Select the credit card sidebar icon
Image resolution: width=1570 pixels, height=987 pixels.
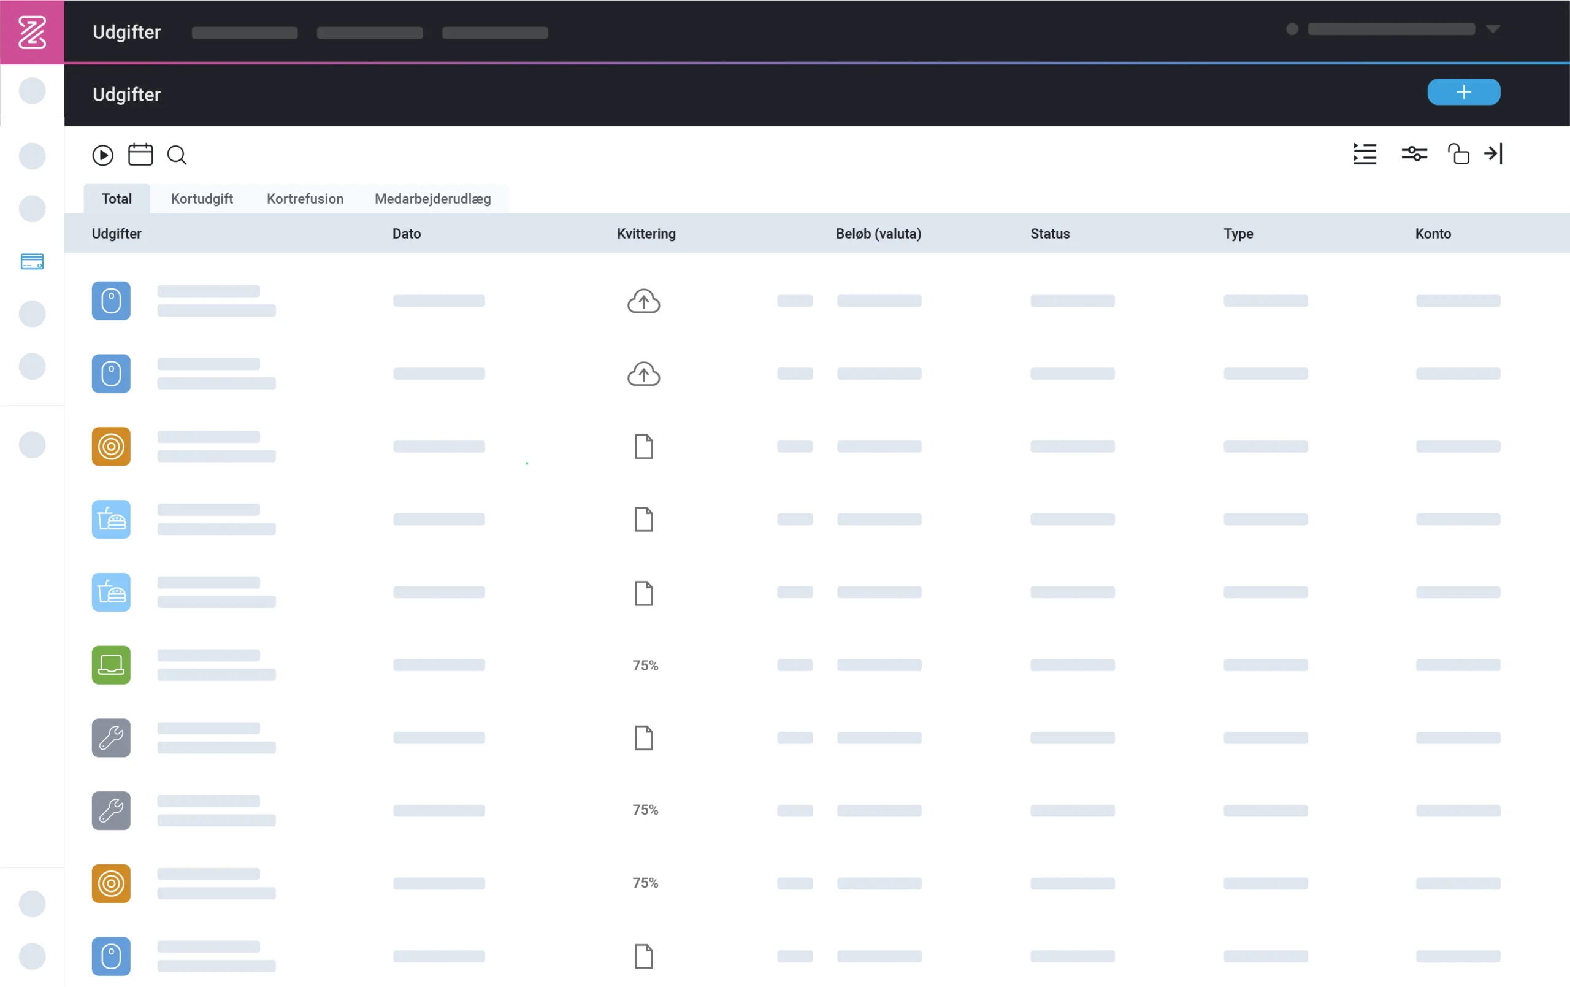click(x=32, y=261)
